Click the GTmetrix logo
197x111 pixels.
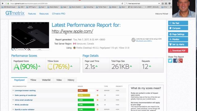coord(15,13)
